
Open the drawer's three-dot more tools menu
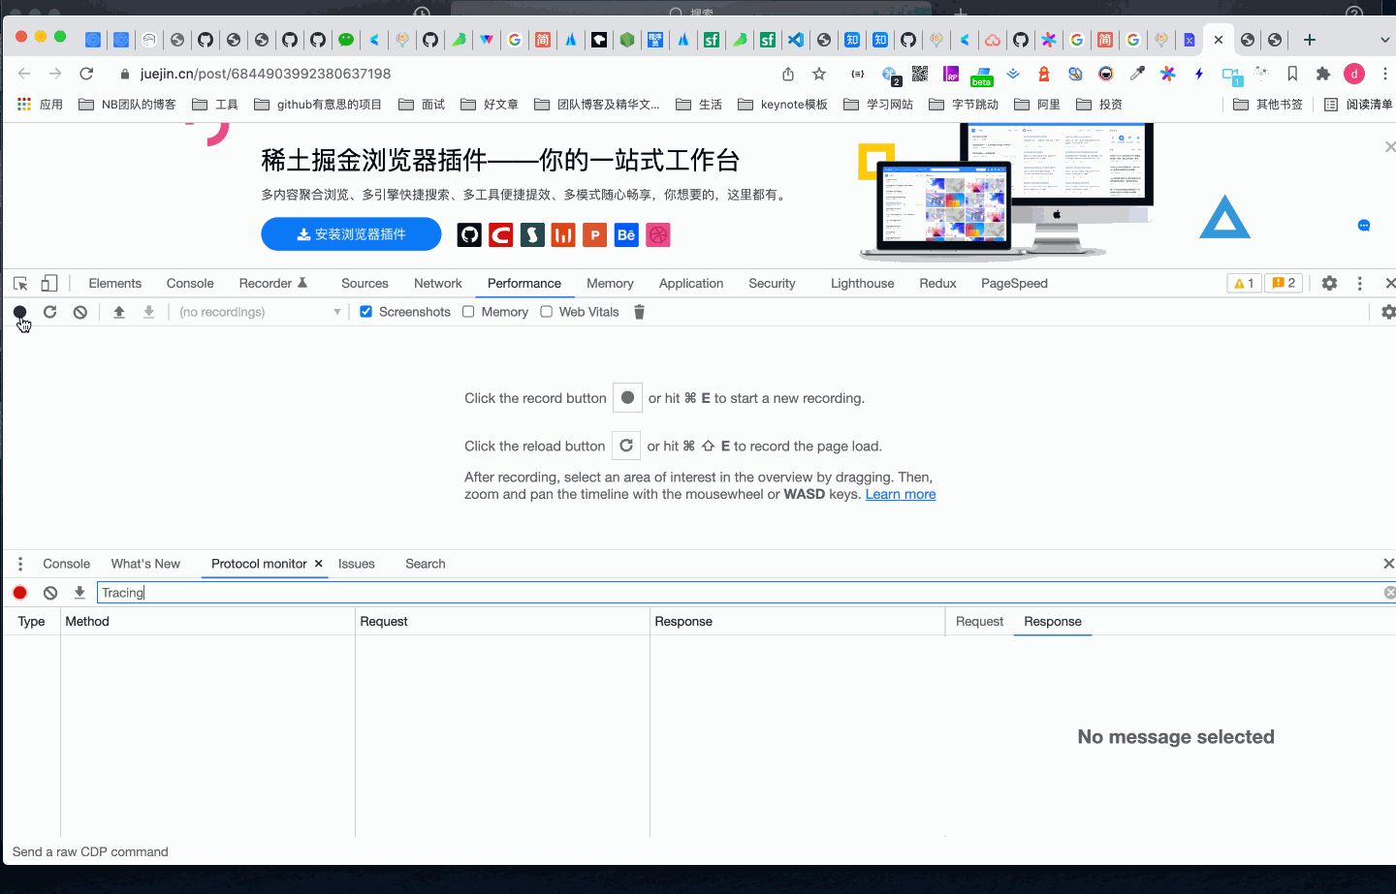[20, 564]
